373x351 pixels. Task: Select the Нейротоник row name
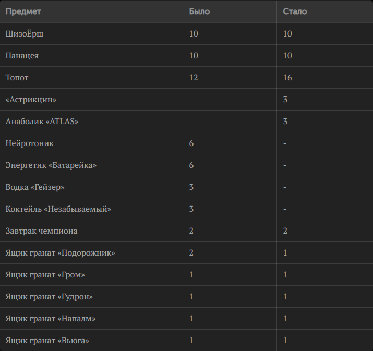coord(30,143)
